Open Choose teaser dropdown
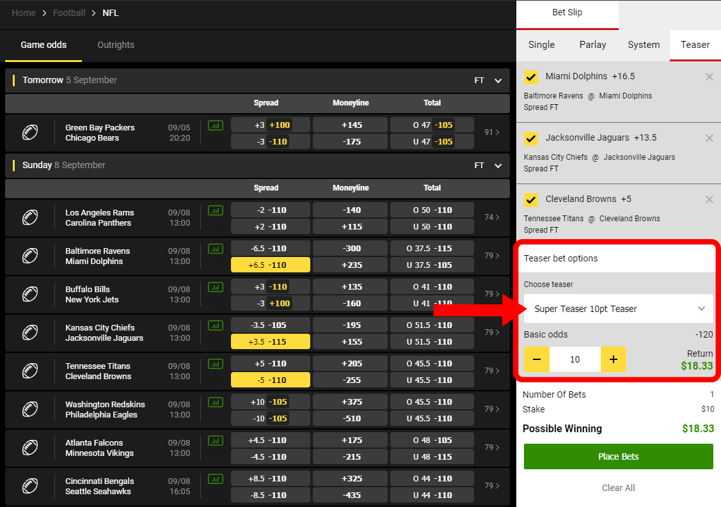Image resolution: width=721 pixels, height=507 pixels. coord(619,309)
